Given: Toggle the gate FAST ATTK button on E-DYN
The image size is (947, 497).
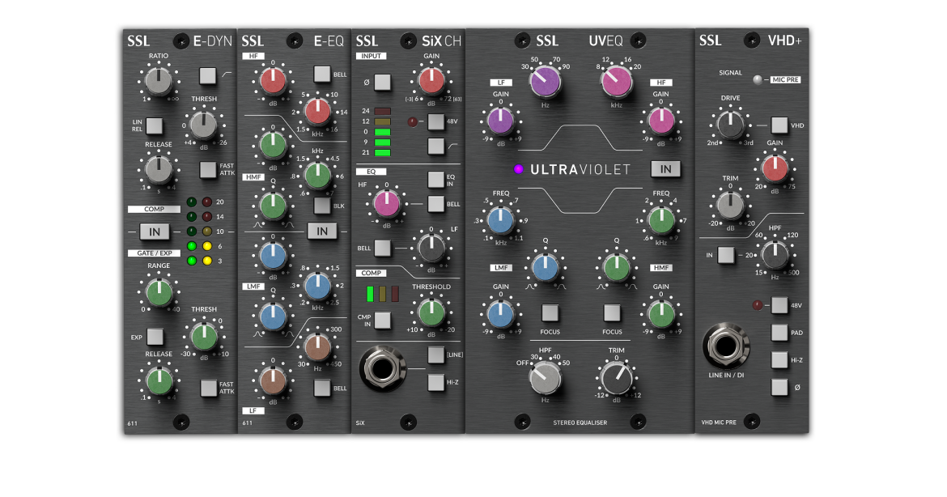Looking at the screenshot, I should point(208,388).
